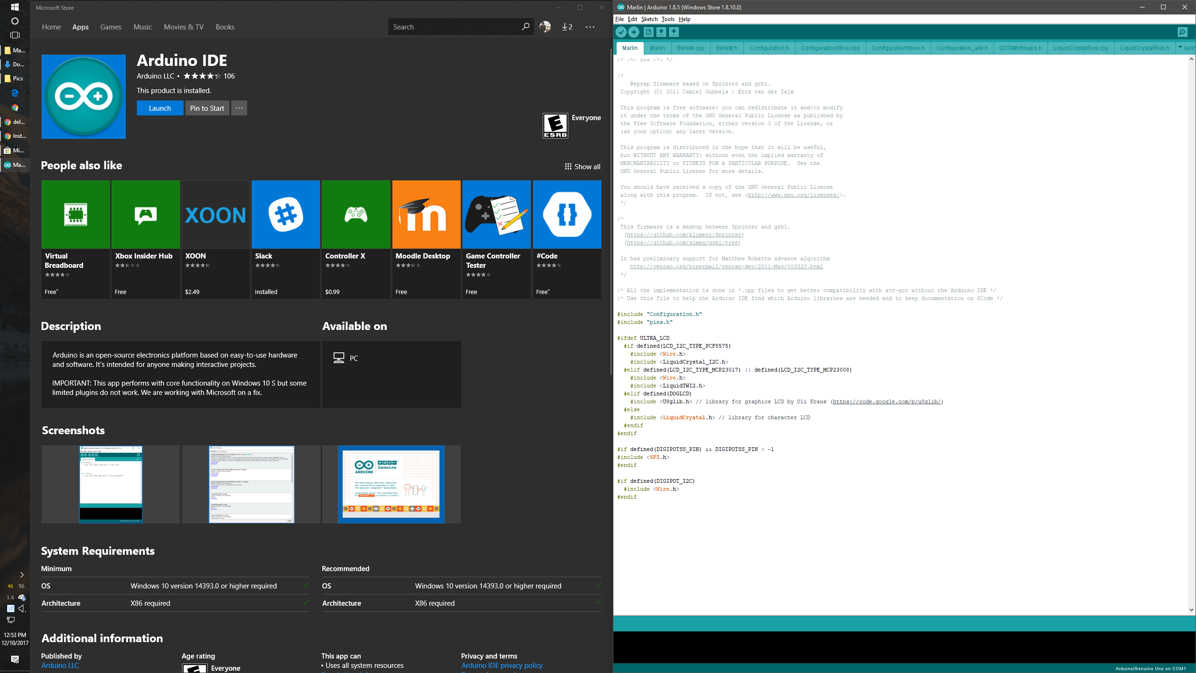
Task: Save the sketch with the Save arrow icon
Action: (x=674, y=32)
